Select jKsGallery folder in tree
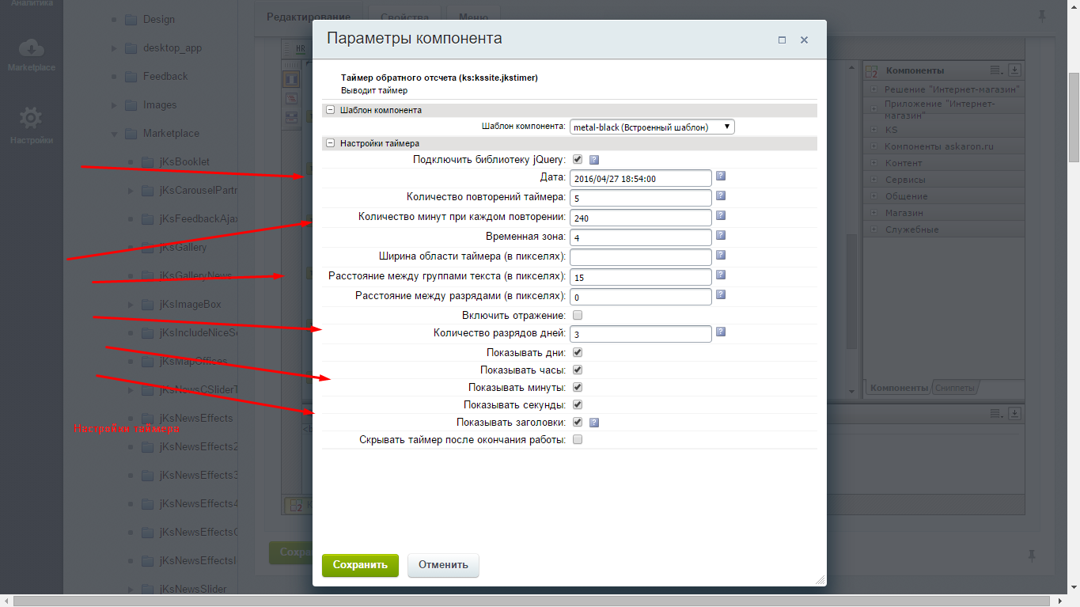Image resolution: width=1080 pixels, height=607 pixels. (x=183, y=247)
